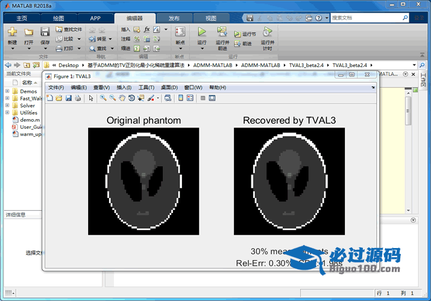Switch to the View ribbon tab
The image size is (431, 301).
click(x=211, y=19)
